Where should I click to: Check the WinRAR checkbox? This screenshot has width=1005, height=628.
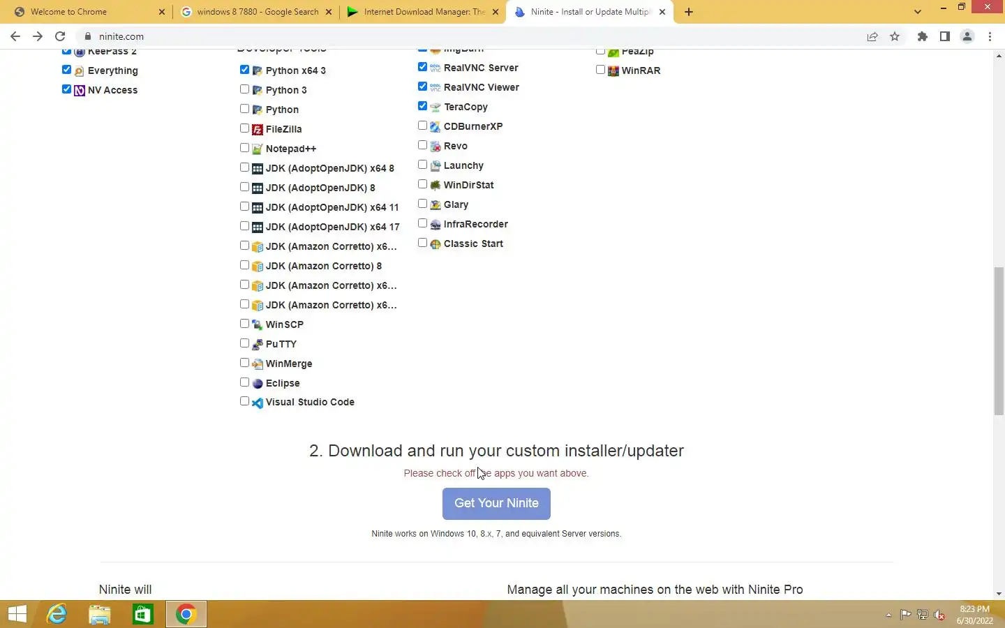(600, 70)
